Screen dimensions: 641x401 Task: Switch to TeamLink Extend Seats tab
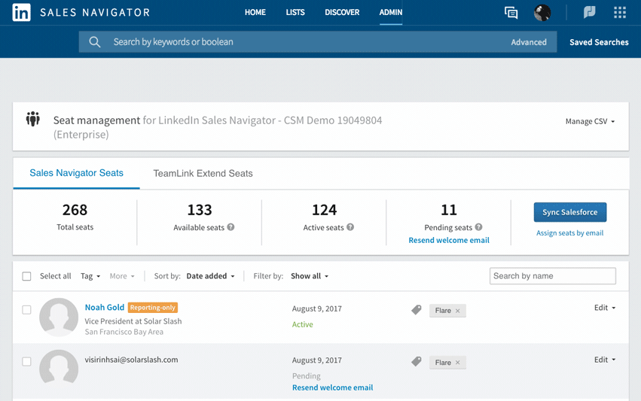coord(203,174)
